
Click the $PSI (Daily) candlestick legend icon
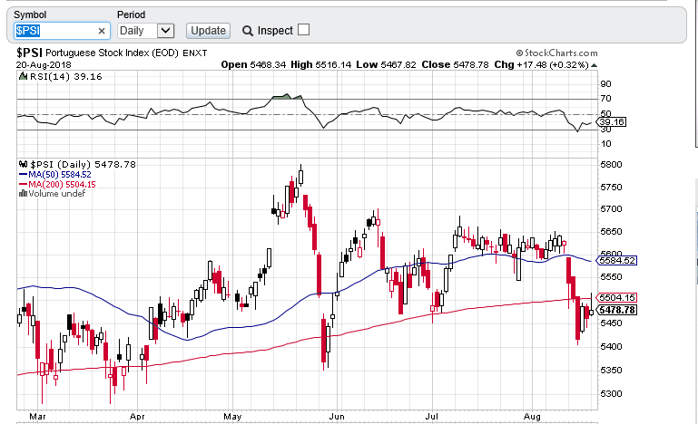23,164
